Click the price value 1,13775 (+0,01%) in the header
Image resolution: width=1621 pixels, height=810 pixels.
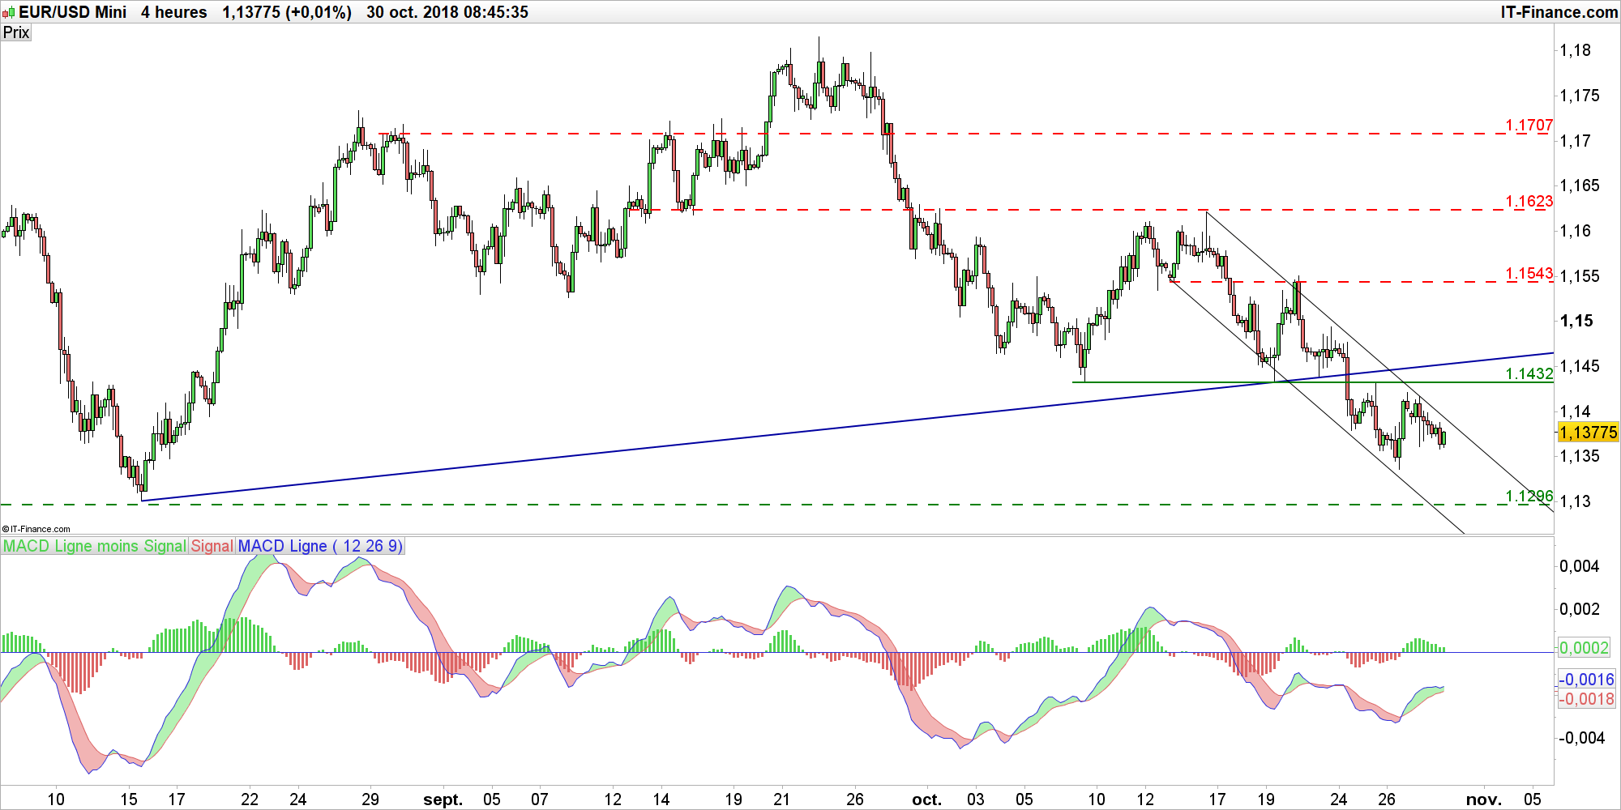point(287,12)
